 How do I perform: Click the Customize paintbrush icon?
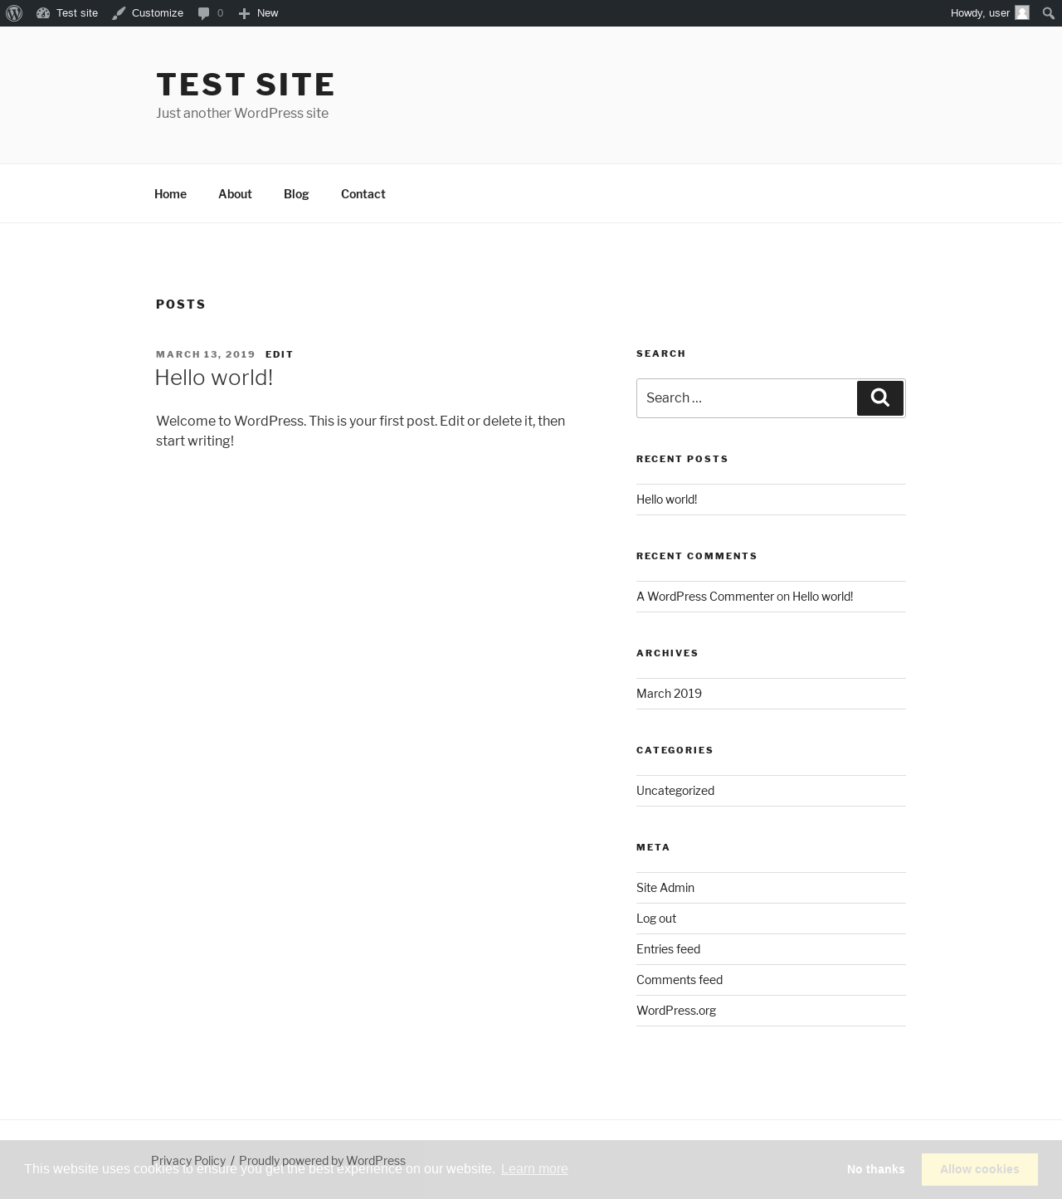pos(119,13)
